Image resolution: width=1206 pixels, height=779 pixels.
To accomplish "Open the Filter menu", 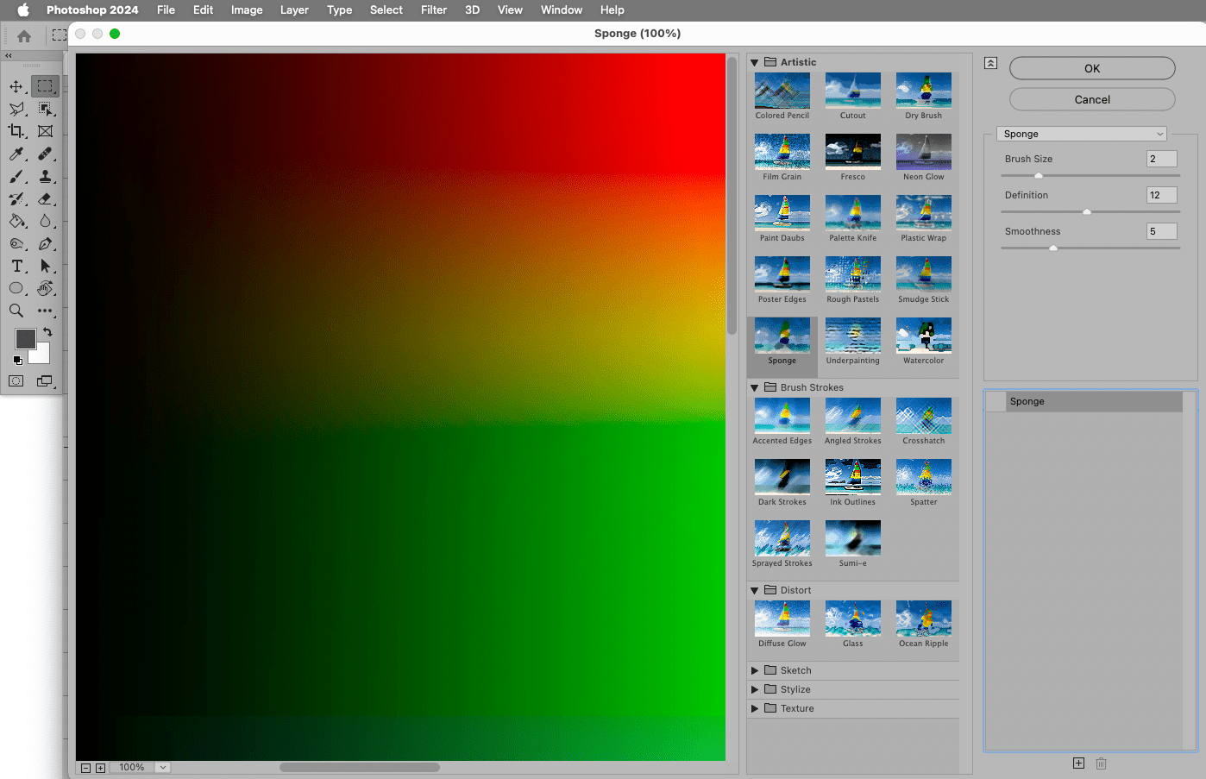I will pyautogui.click(x=433, y=9).
